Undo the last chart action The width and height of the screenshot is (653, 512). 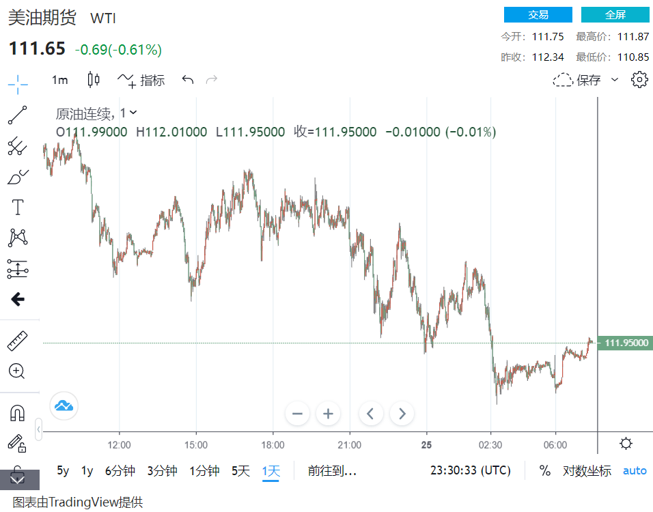pos(188,80)
